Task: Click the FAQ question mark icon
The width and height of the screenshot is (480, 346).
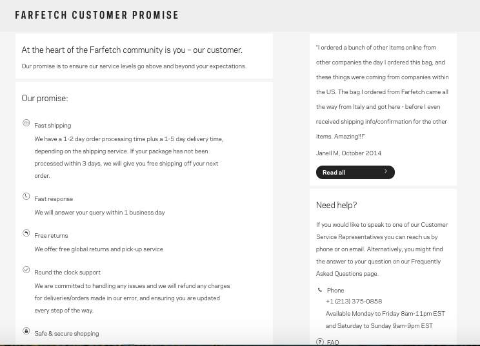Action: click(320, 341)
